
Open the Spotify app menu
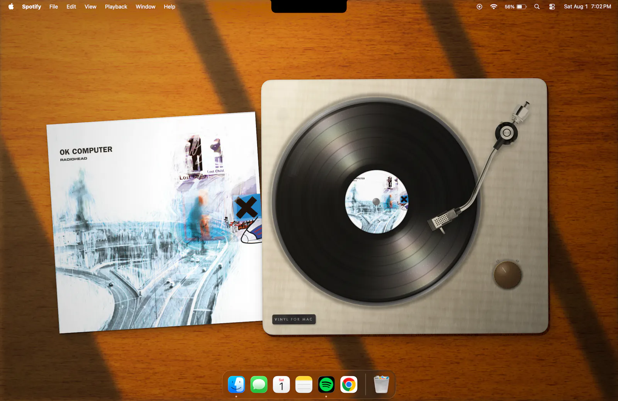(31, 7)
